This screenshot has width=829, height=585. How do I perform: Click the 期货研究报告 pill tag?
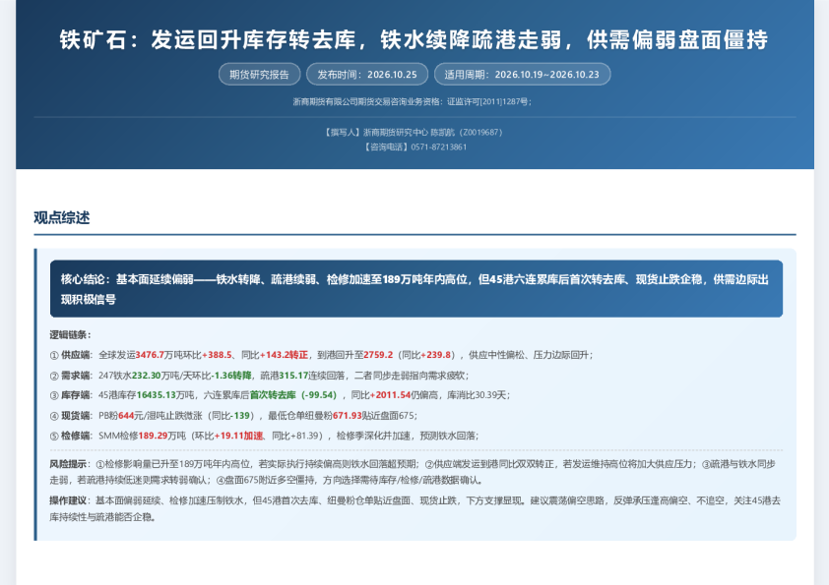259,75
